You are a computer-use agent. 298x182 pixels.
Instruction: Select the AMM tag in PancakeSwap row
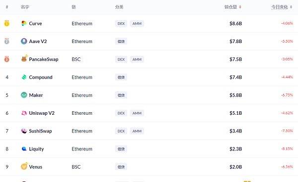click(x=137, y=59)
